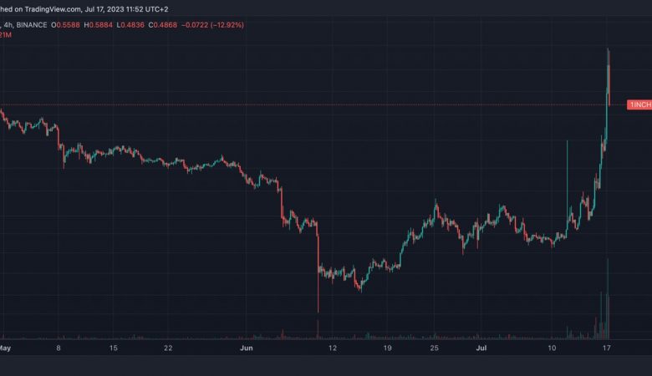
Task: Click the close value C0.4868
Action: click(163, 25)
